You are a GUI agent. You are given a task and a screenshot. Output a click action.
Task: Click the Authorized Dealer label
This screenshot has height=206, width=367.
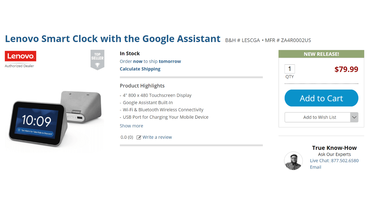(x=19, y=66)
